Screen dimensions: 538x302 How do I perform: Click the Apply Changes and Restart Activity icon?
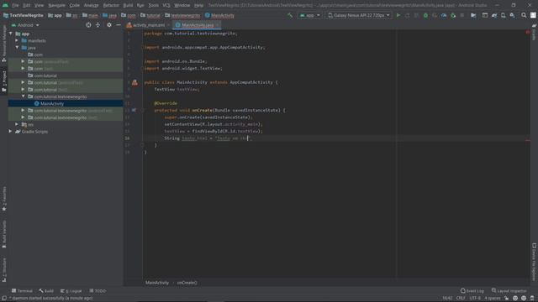407,15
